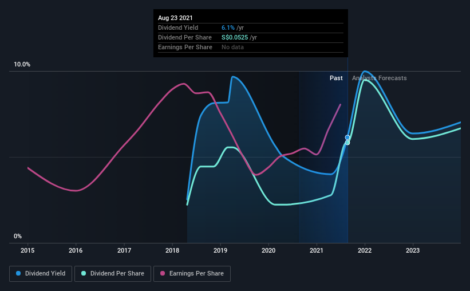Click the 2023 x-axis label
The width and height of the screenshot is (470, 291).
point(413,250)
